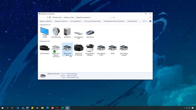
Task: Open the action center notifications icon
Action: 193,108
